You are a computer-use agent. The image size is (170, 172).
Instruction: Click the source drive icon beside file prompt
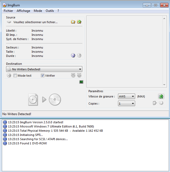pos(9,22)
